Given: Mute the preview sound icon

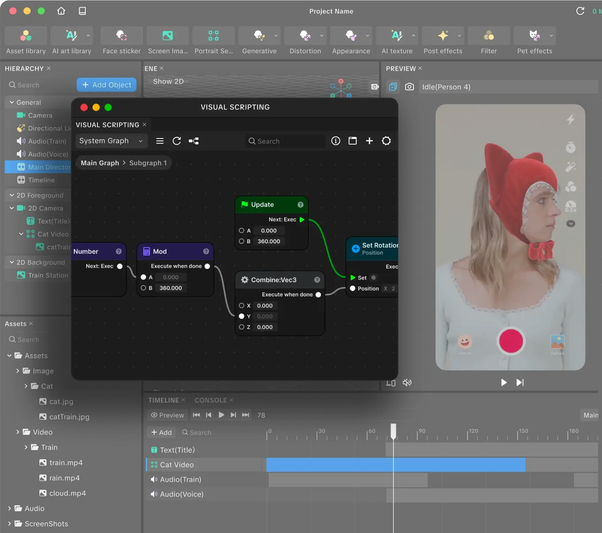Looking at the screenshot, I should (x=407, y=383).
